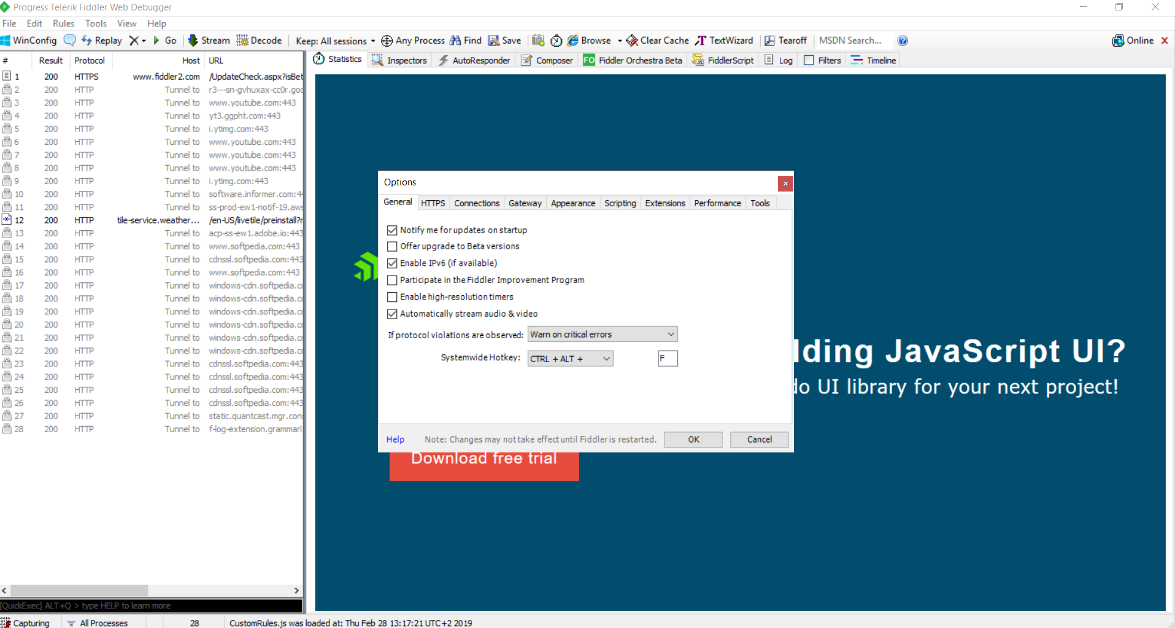This screenshot has width=1175, height=628.
Task: Click inside the MSDN Search field
Action: [852, 41]
